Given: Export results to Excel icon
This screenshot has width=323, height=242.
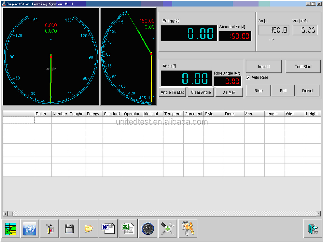Looking at the screenshot, I should point(128,228).
